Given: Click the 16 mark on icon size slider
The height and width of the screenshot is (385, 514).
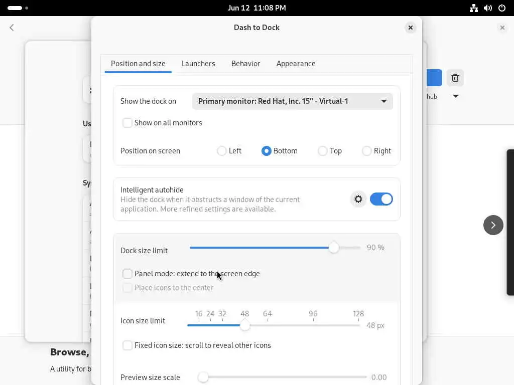Looking at the screenshot, I should pos(199,314).
